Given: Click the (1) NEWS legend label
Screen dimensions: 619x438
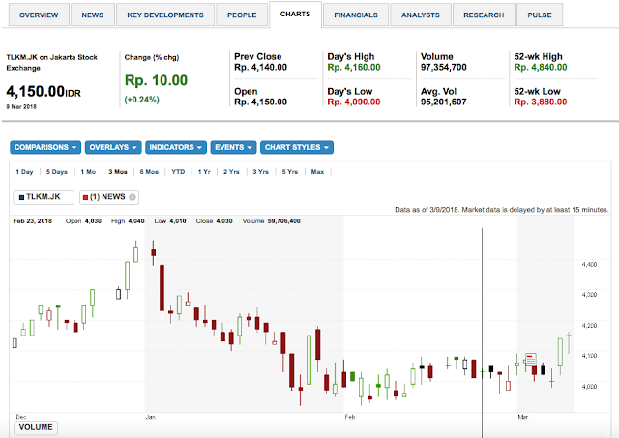Looking at the screenshot, I should tap(107, 197).
